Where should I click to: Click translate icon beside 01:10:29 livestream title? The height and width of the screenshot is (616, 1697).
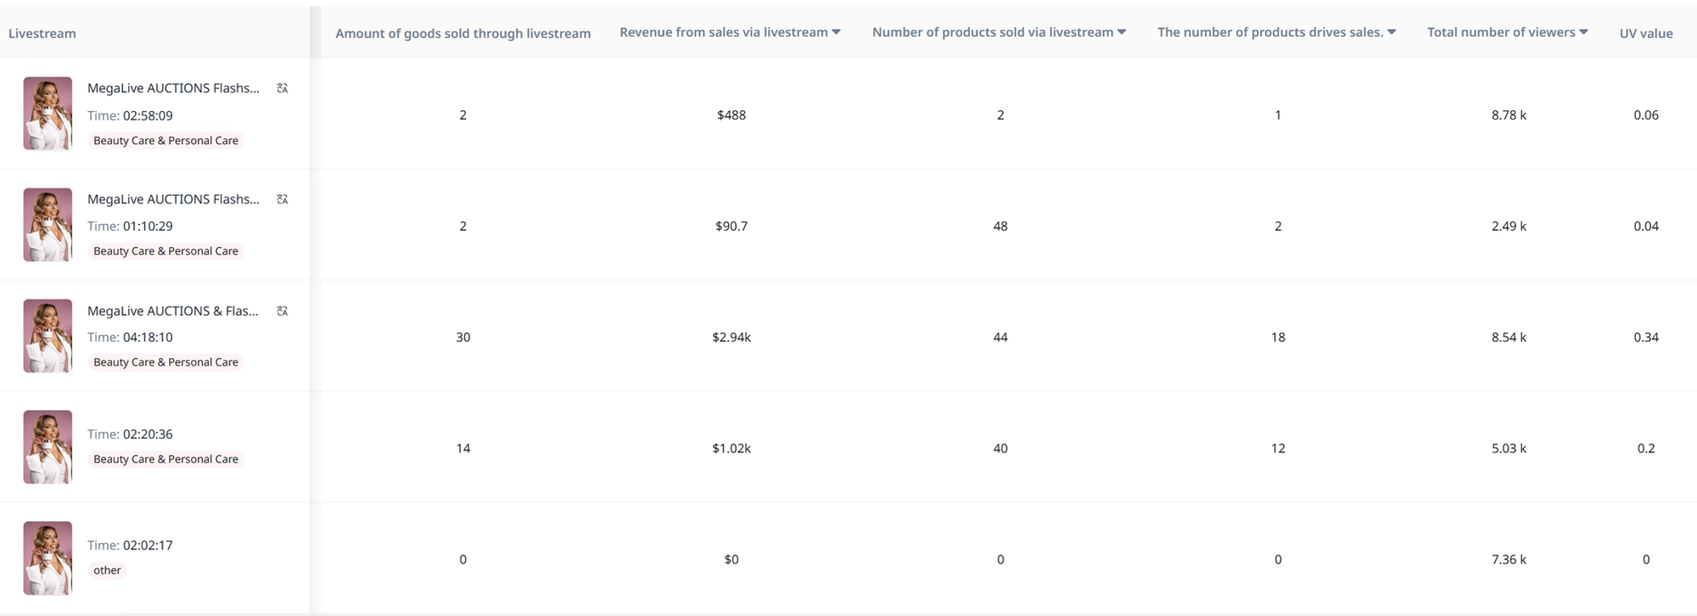(283, 199)
